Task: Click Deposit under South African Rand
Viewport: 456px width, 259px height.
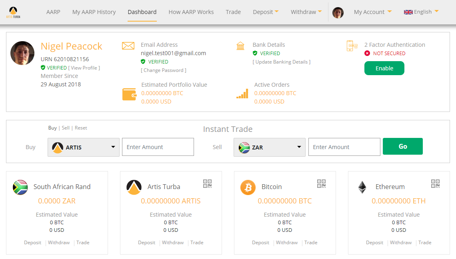Action: click(x=32, y=243)
